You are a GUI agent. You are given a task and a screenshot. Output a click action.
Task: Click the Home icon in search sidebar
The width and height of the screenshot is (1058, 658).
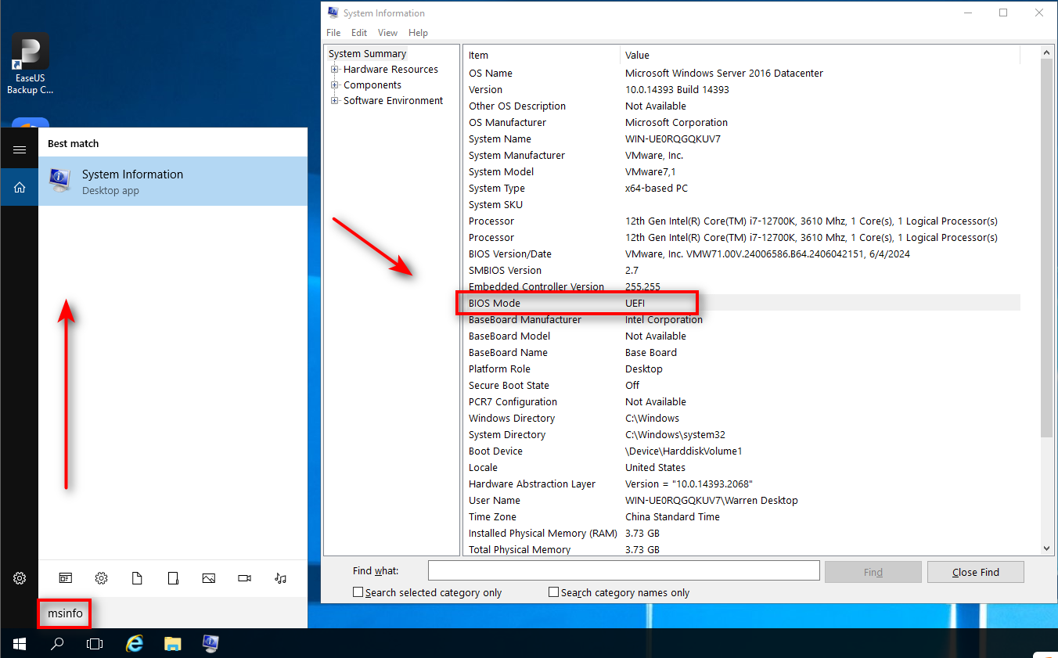pos(20,187)
